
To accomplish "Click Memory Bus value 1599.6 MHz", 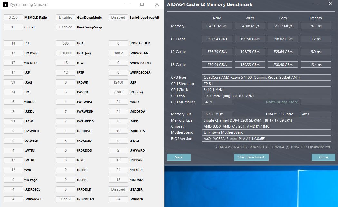I will (x=217, y=114).
